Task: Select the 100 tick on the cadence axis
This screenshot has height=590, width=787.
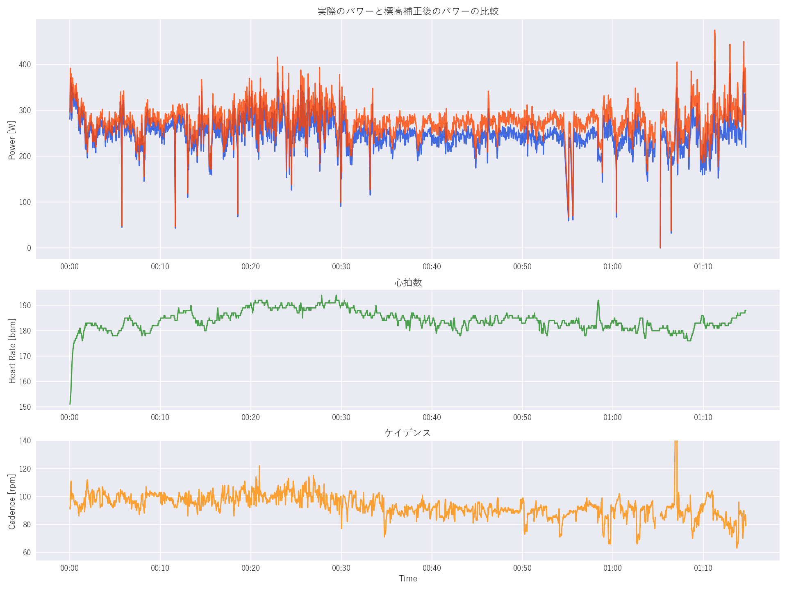Action: coord(25,497)
